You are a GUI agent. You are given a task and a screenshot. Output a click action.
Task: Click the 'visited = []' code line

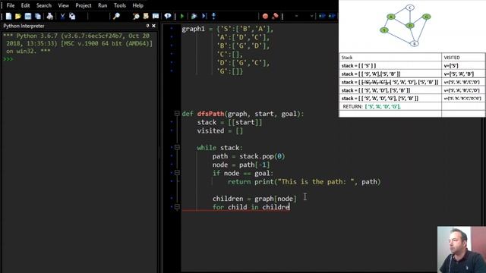click(220, 131)
